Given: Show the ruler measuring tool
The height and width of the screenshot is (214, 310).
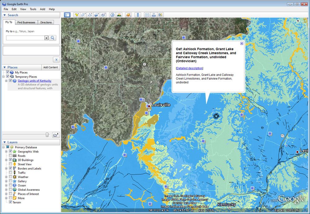Looking at the screenshot, I should point(138,15).
